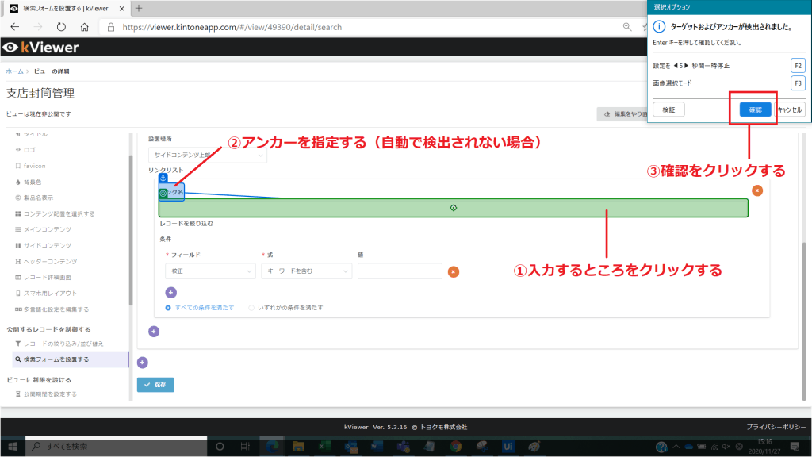This screenshot has width=812, height=457.
Task: Select the いずれかの条件を満たす radio button
Action: click(x=252, y=307)
